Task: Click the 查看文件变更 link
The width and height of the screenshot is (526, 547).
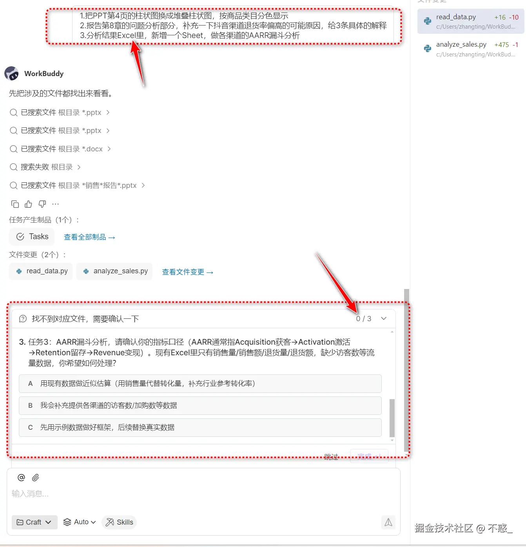Action: click(188, 272)
